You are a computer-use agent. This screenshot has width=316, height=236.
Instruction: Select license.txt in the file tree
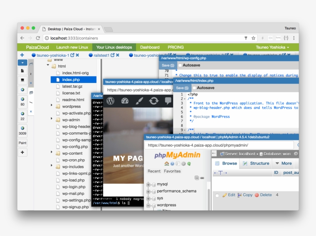(71, 93)
